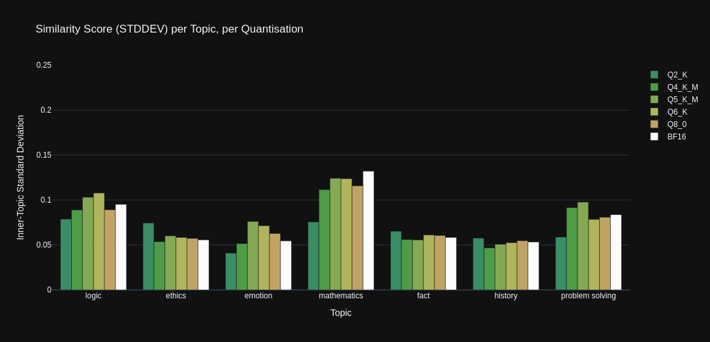
Task: Click the Q8_0 legend color swatch
Action: [x=655, y=124]
